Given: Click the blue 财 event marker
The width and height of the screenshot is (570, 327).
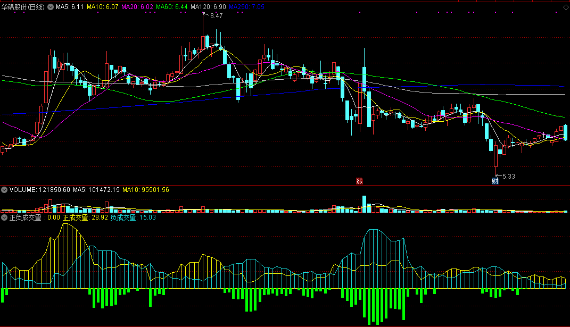Looking at the screenshot, I should click(x=495, y=181).
